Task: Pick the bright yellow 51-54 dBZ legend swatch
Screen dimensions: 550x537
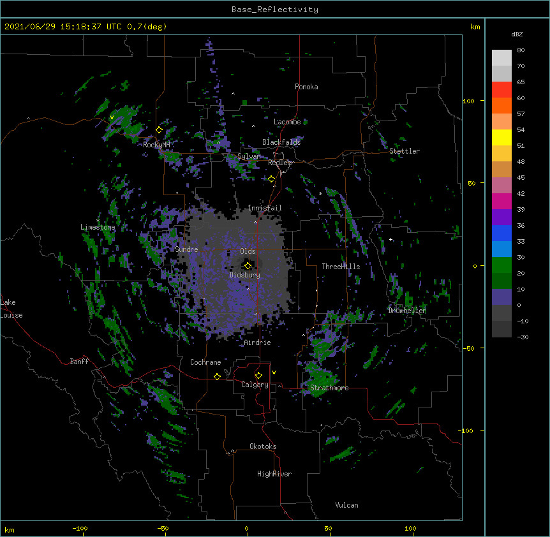Action: 502,138
